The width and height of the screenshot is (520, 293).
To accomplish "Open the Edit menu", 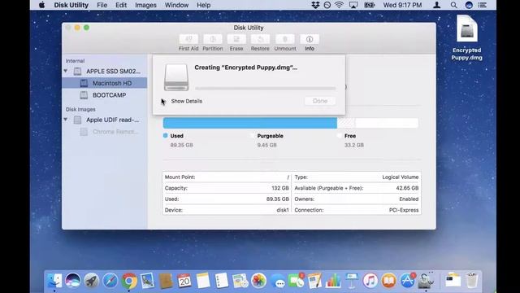I will click(x=121, y=5).
